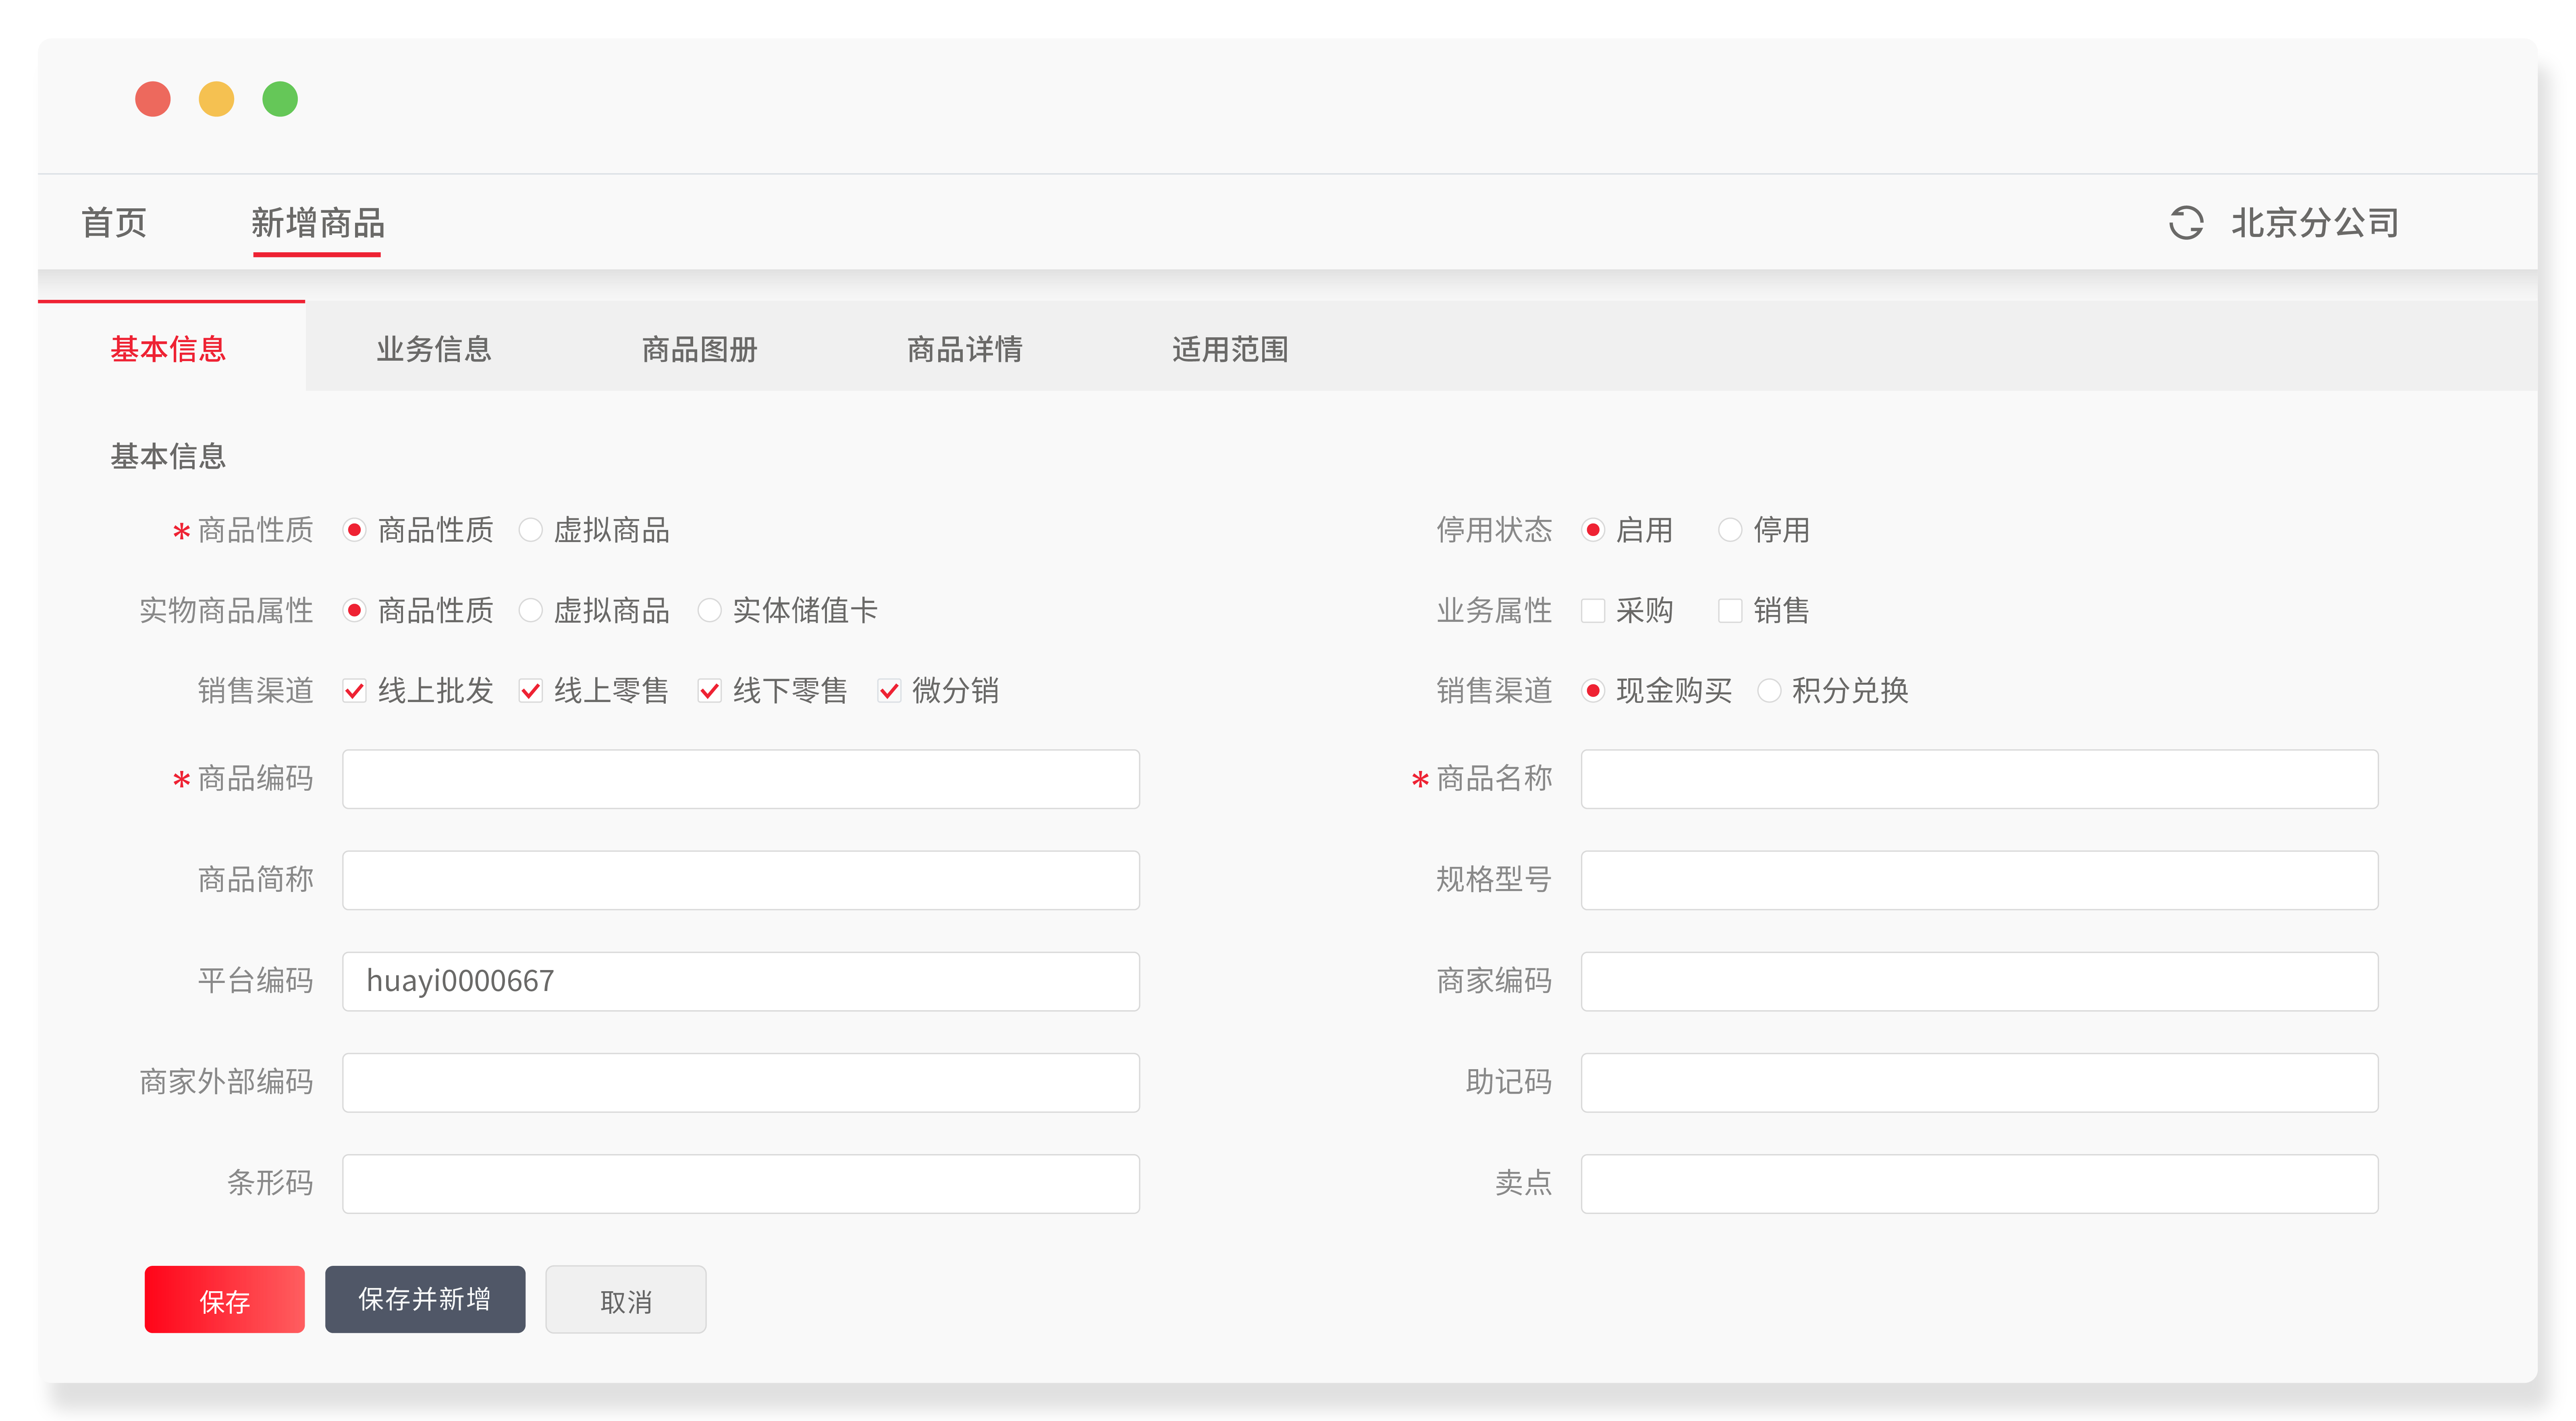
Task: Click the 保存并新增 button
Action: point(425,1299)
